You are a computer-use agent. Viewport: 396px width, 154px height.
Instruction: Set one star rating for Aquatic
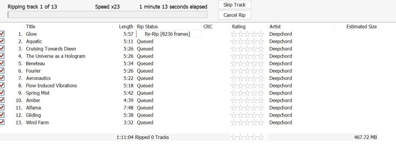coord(234,42)
